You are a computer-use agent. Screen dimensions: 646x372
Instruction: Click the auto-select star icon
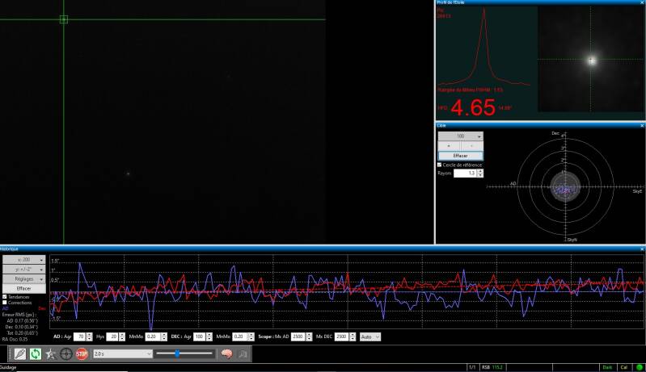tap(51, 353)
